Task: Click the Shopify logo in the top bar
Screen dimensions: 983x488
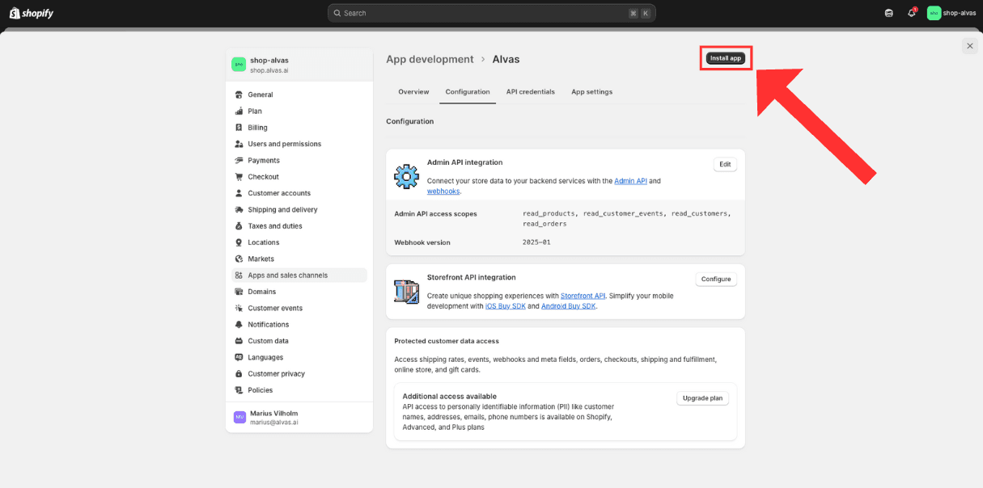Action: tap(32, 13)
